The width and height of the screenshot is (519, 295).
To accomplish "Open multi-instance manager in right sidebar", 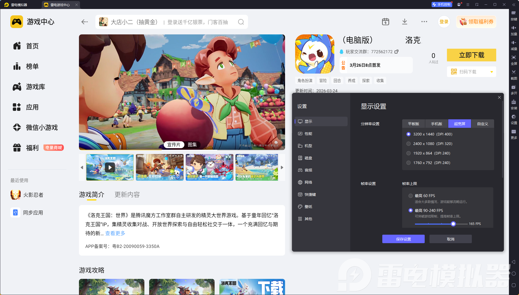I will click(514, 89).
